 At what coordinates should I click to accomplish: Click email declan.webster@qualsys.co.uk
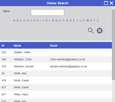click(x=68, y=67)
